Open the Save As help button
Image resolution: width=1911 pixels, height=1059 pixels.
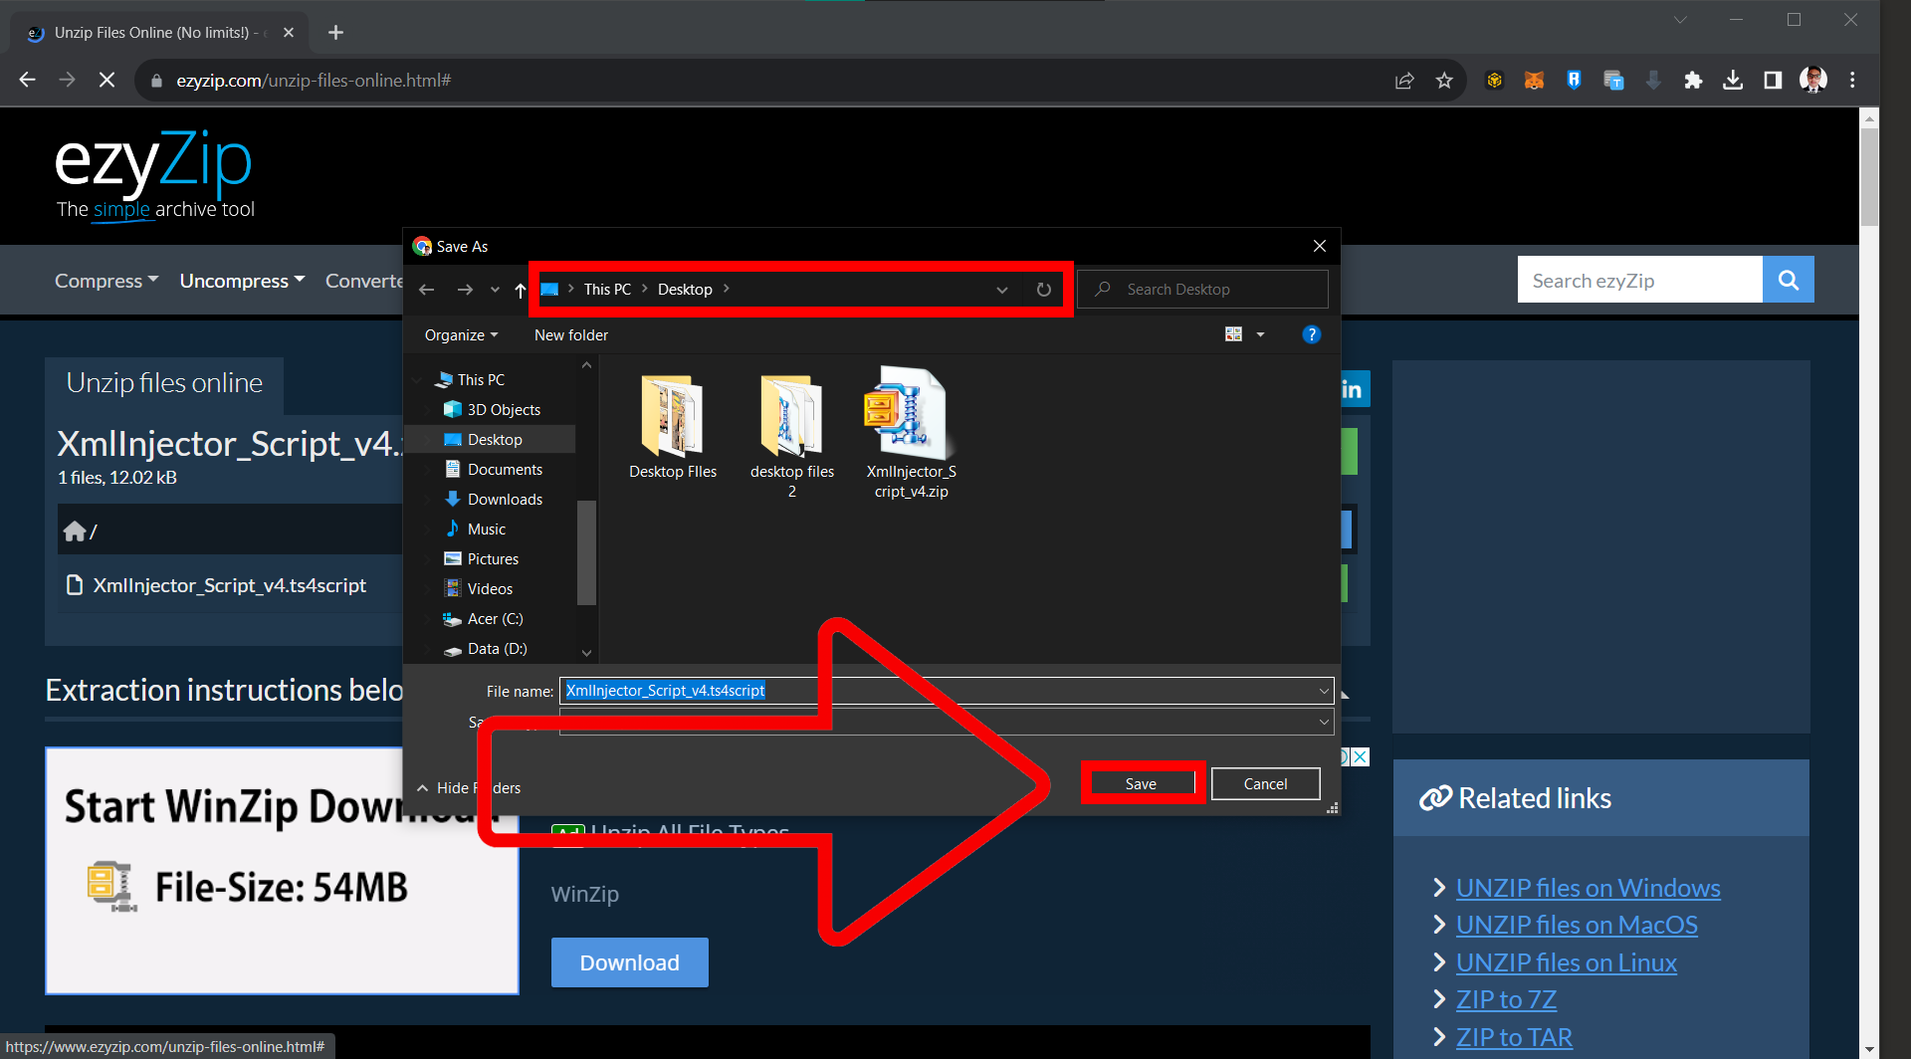tap(1312, 334)
